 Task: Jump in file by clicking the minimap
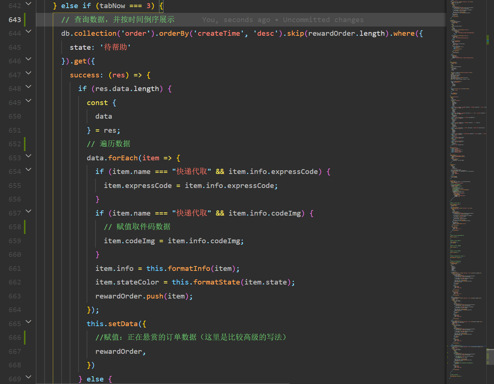[x=467, y=184]
